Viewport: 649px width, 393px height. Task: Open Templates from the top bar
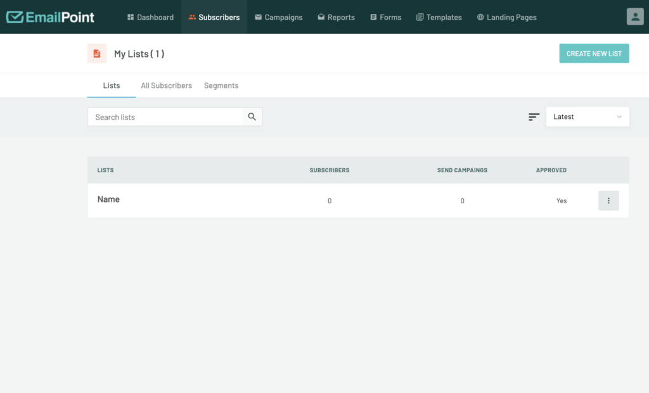click(439, 17)
